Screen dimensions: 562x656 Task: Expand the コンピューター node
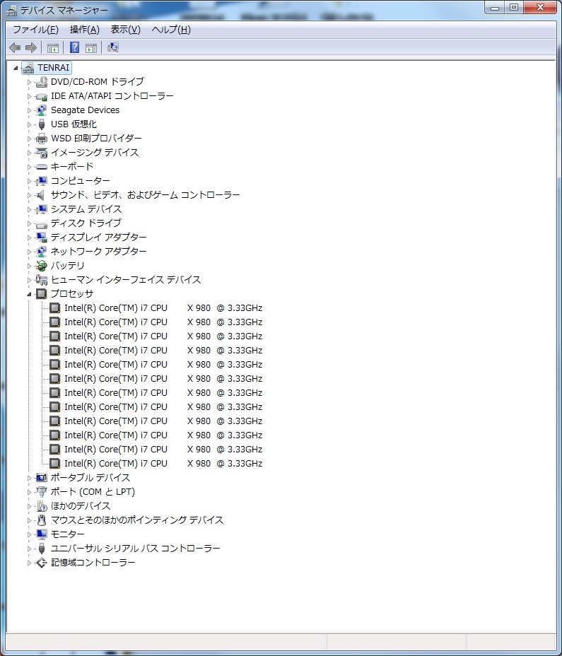pyautogui.click(x=29, y=181)
